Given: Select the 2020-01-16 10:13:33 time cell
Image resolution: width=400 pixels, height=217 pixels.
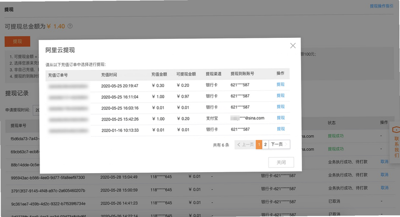Looking at the screenshot, I should click(120, 130).
